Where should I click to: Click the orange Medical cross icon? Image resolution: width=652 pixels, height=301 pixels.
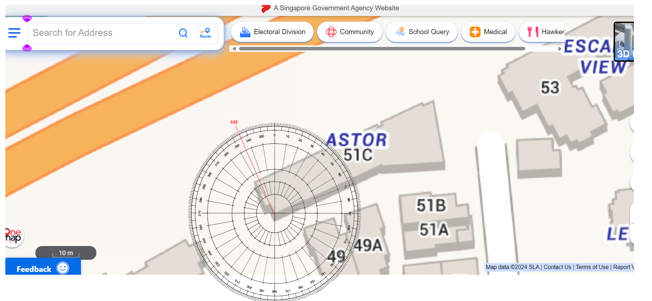click(x=475, y=32)
